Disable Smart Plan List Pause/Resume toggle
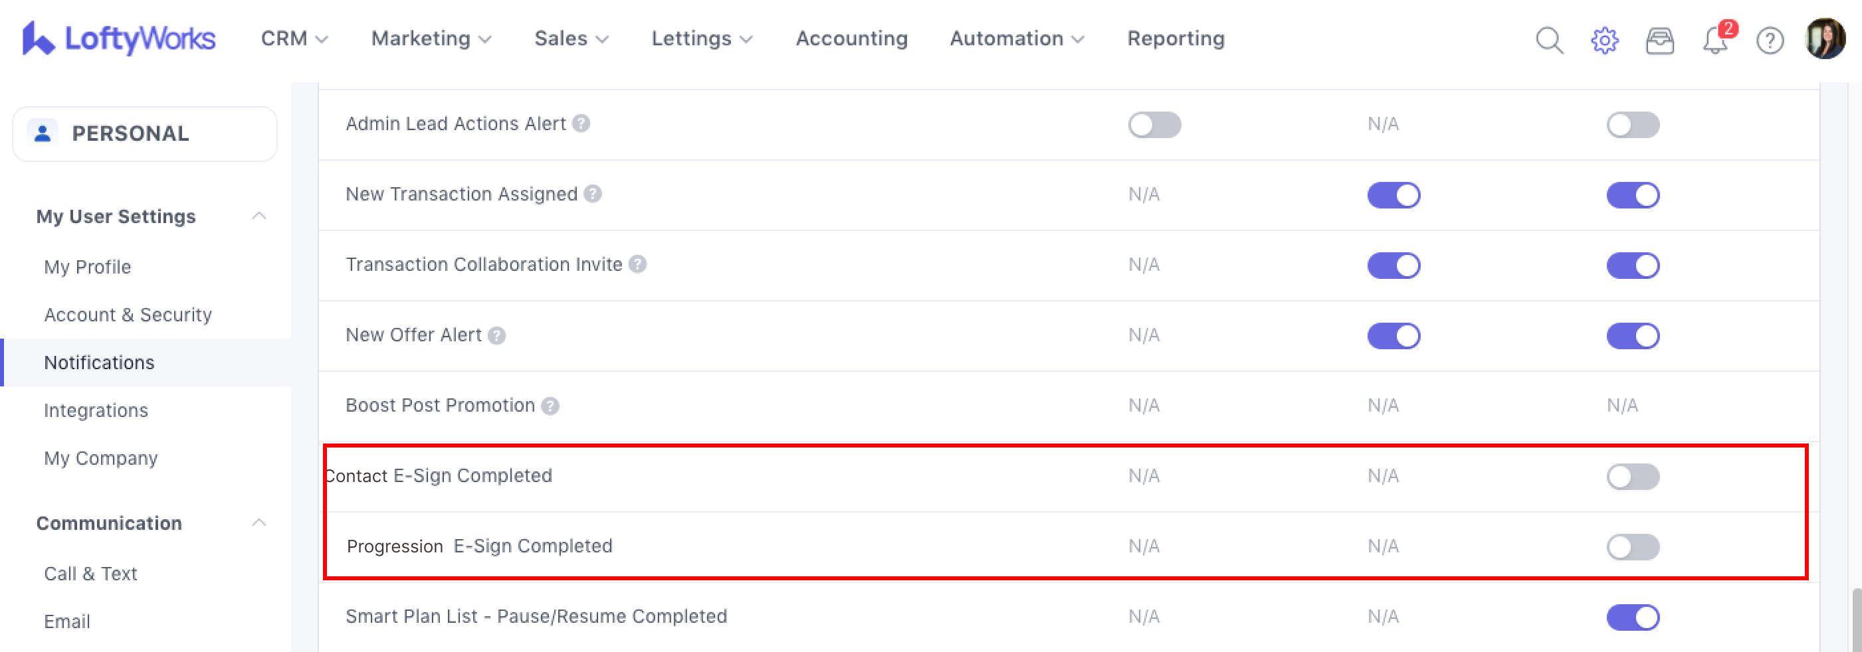The width and height of the screenshot is (1862, 652). 1632,617
